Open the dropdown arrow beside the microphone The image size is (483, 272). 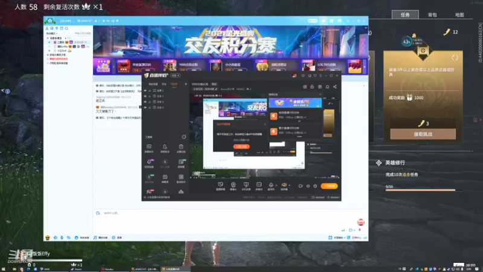pos(276,186)
